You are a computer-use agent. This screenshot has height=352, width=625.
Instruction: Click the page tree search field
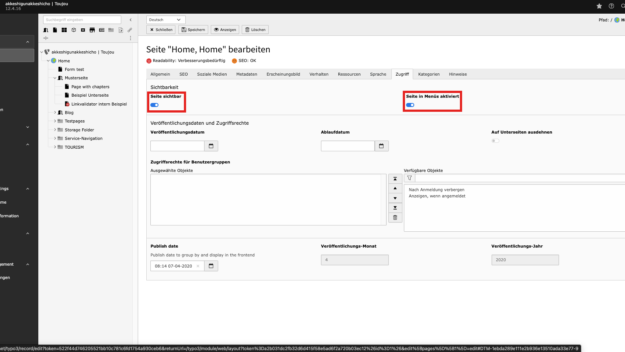coord(82,20)
